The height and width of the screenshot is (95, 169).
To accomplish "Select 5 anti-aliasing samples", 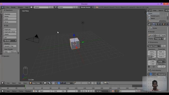I will (149, 74).
